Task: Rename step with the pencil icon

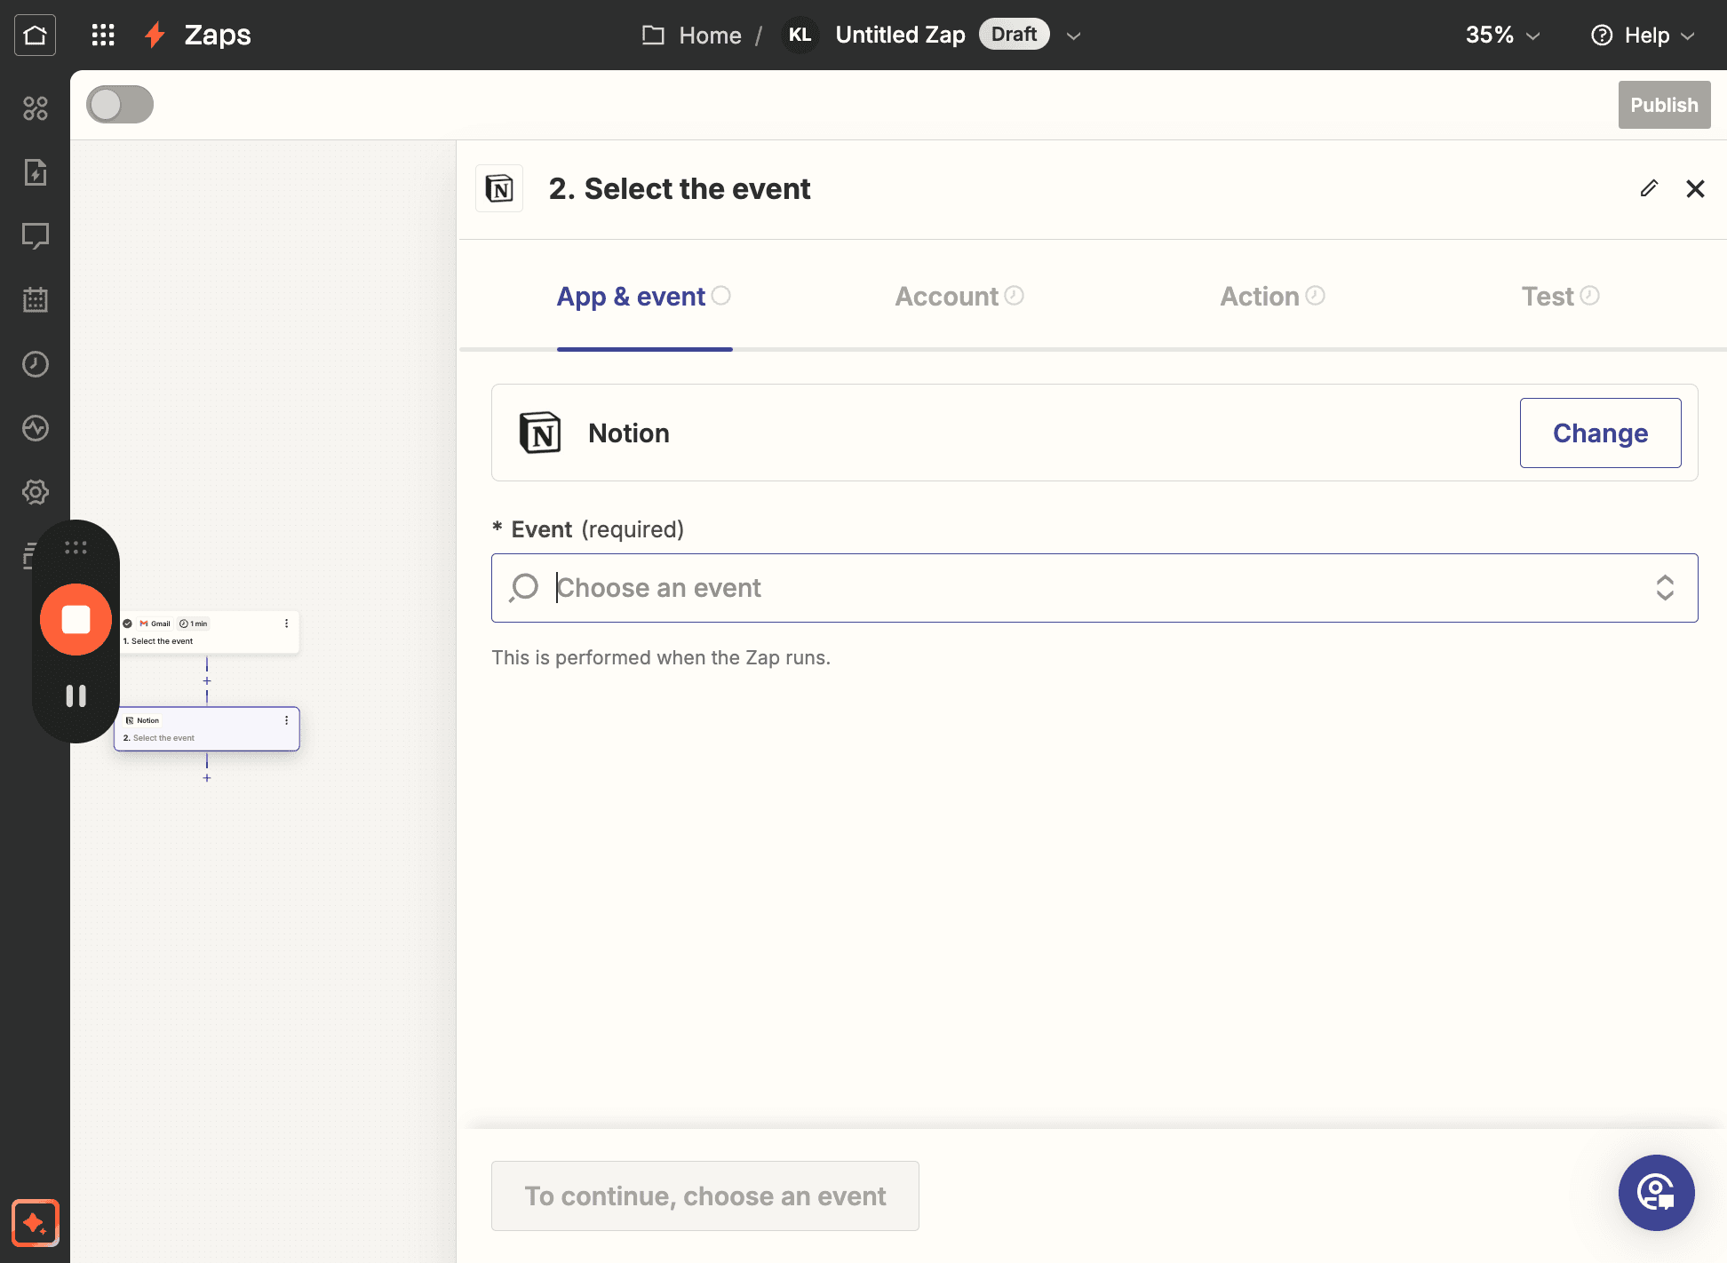Action: 1649,188
